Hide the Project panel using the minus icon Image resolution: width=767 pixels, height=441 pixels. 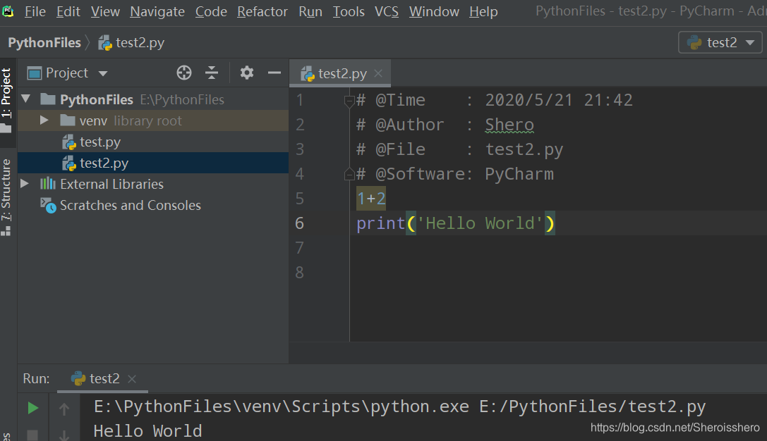274,73
